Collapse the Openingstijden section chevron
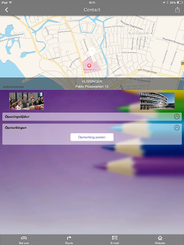This screenshot has height=245, width=184. click(x=177, y=117)
